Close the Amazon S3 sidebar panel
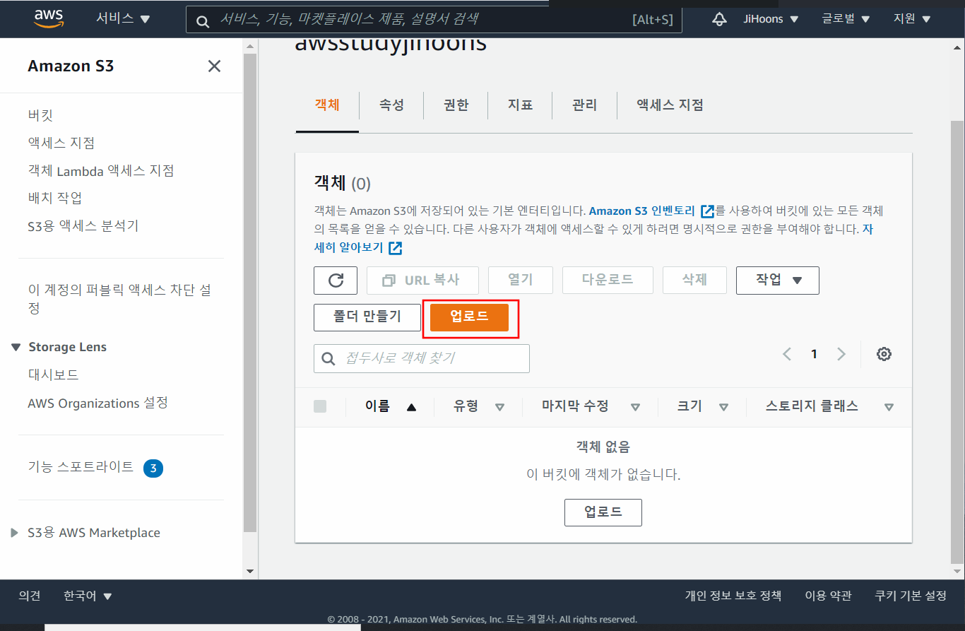The width and height of the screenshot is (965, 631). (x=214, y=66)
